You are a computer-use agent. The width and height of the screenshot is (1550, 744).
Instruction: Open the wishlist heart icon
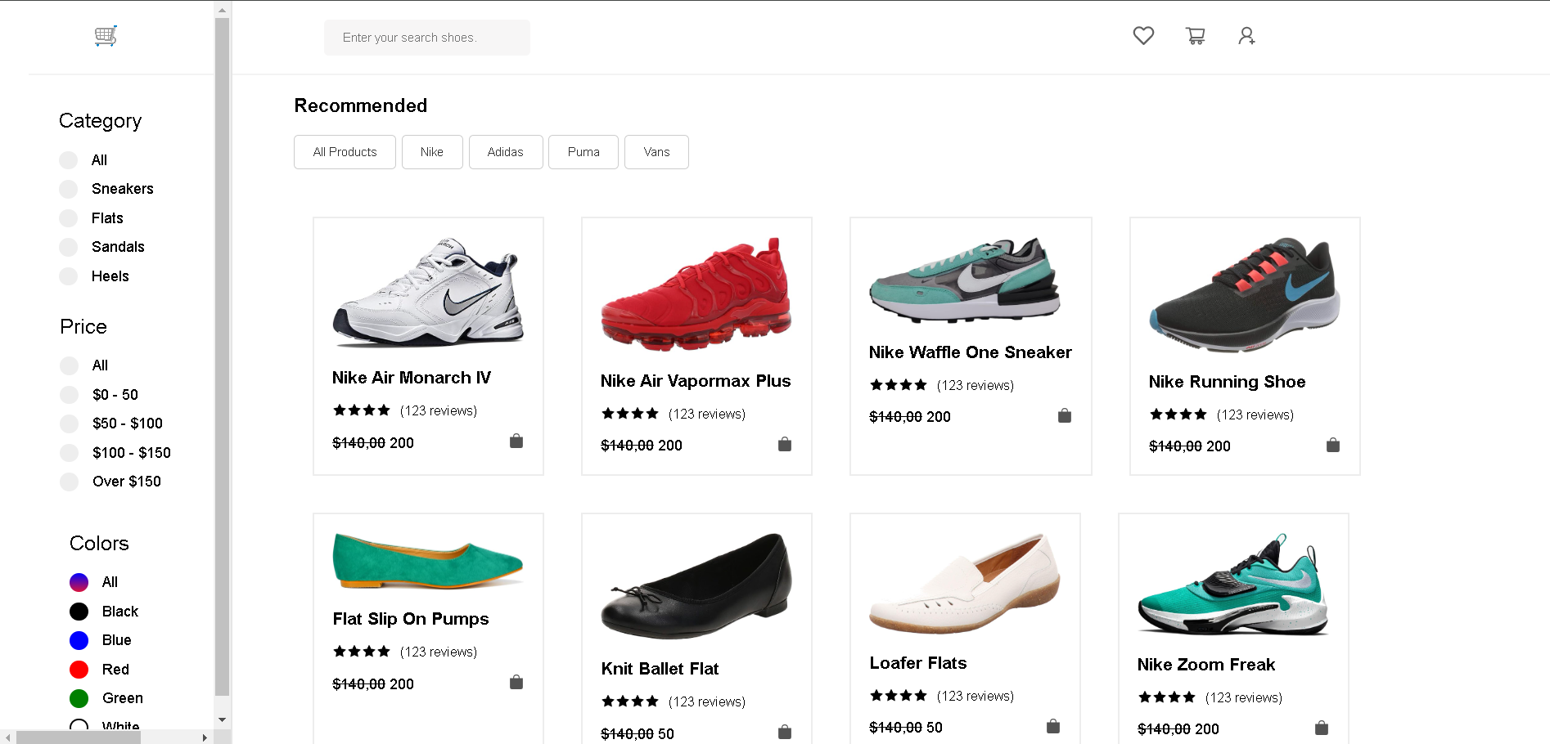pos(1143,35)
